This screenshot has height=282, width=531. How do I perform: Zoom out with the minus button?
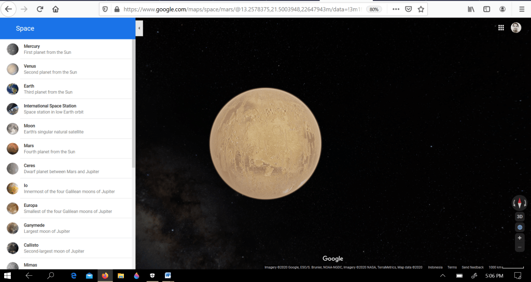[x=520, y=247]
